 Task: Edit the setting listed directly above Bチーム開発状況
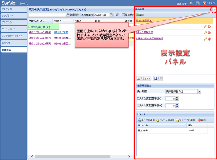coord(205,26)
